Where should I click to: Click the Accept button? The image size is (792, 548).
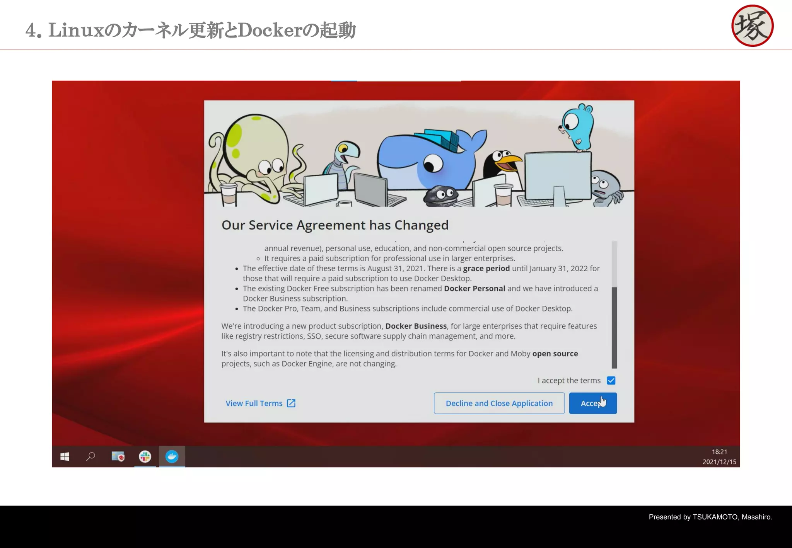pyautogui.click(x=593, y=403)
